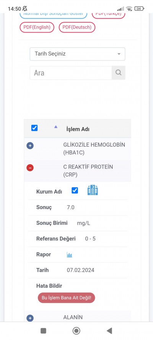Viewport: 153px width, 340px height.
Task: Tap the Android back navigation icon
Action: point(109,331)
